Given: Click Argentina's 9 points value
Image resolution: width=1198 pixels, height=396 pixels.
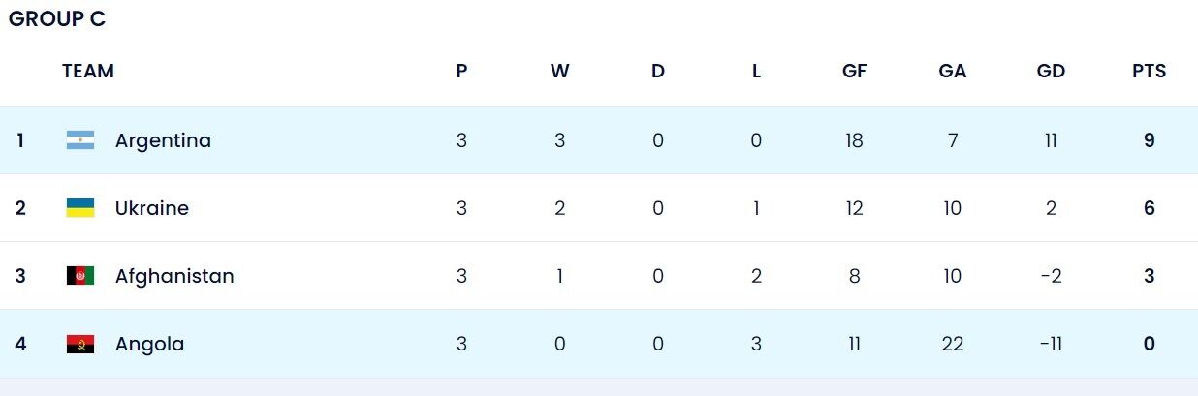Looking at the screenshot, I should [1149, 140].
